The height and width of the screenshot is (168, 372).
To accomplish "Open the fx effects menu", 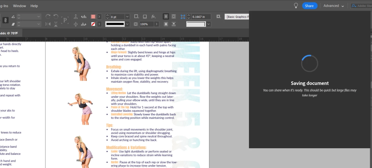I will point(153,17).
